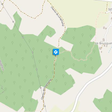Select the pair of buildings north of Le Bousquet

click(x=105, y=28)
